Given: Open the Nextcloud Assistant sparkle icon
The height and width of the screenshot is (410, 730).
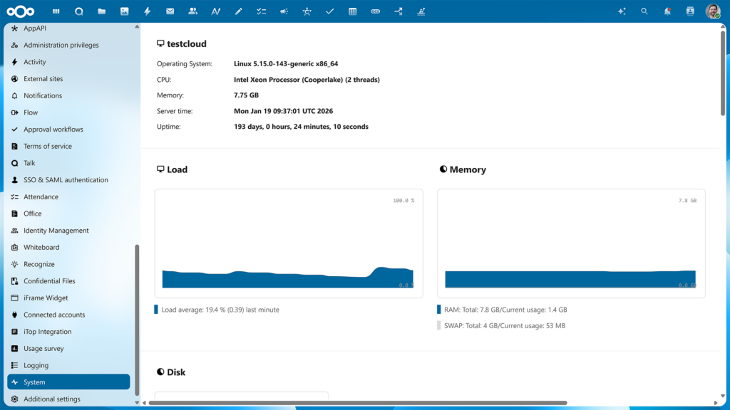Looking at the screenshot, I should (x=623, y=11).
